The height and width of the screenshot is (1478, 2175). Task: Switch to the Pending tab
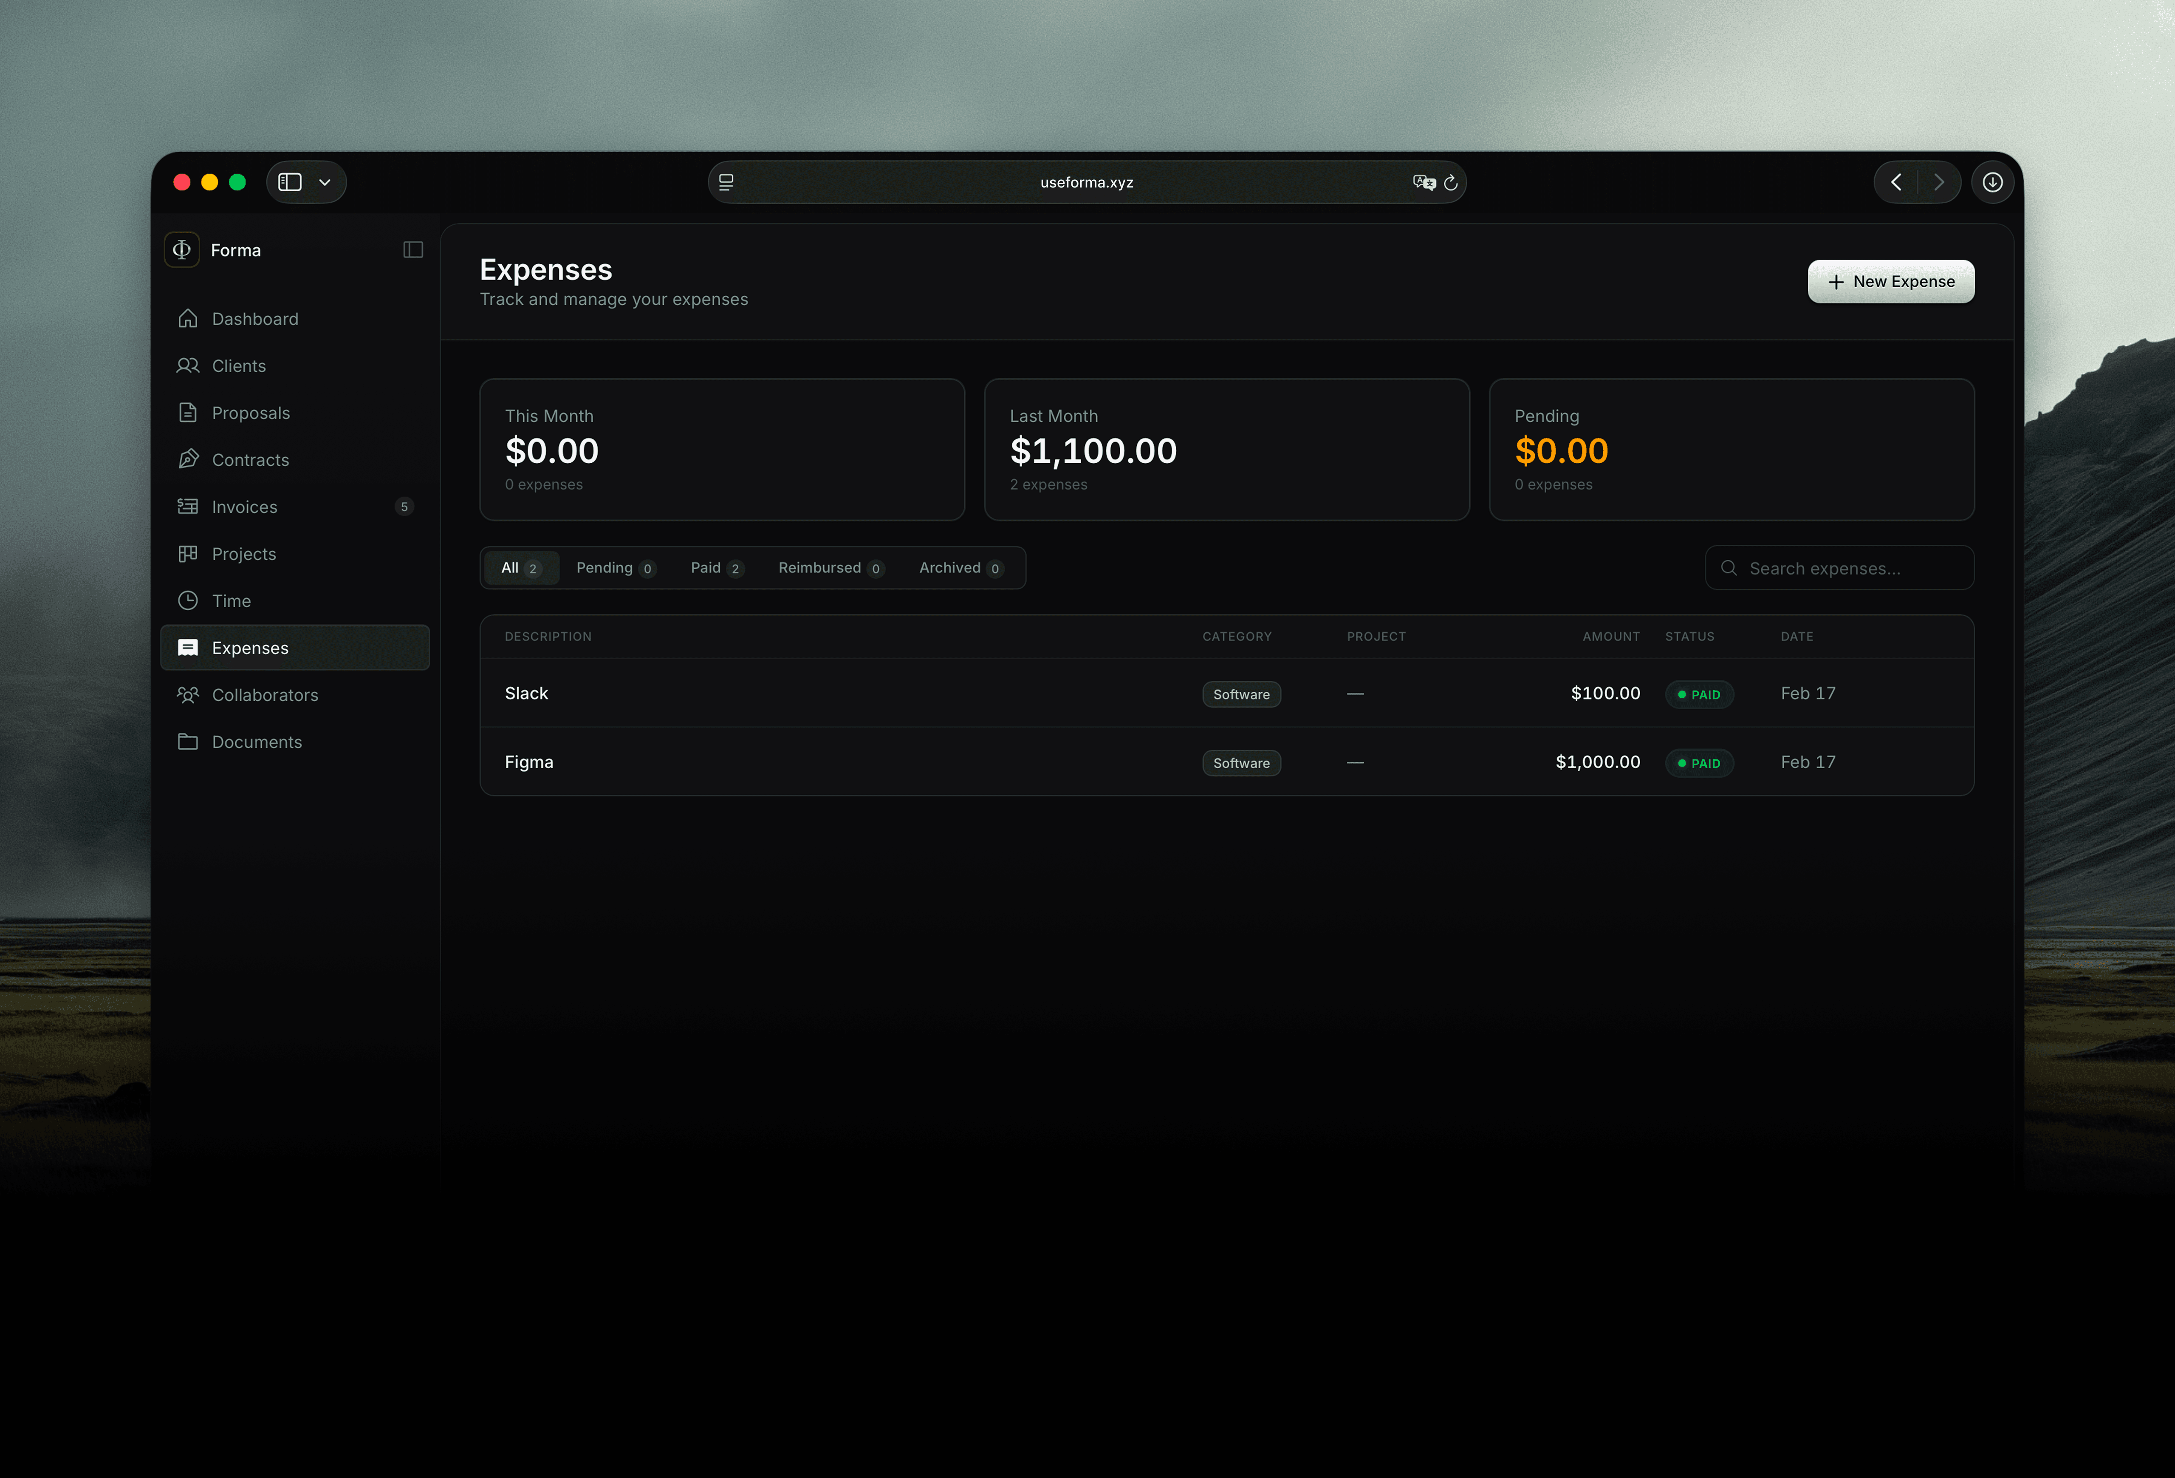616,568
